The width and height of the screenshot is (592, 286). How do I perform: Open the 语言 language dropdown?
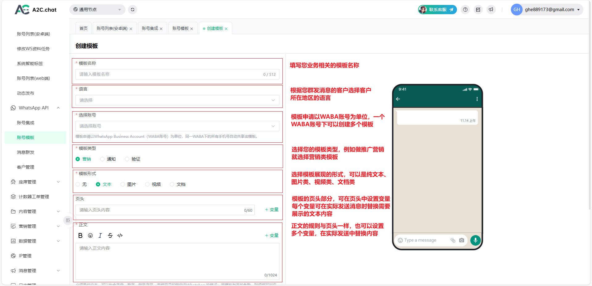(x=177, y=100)
